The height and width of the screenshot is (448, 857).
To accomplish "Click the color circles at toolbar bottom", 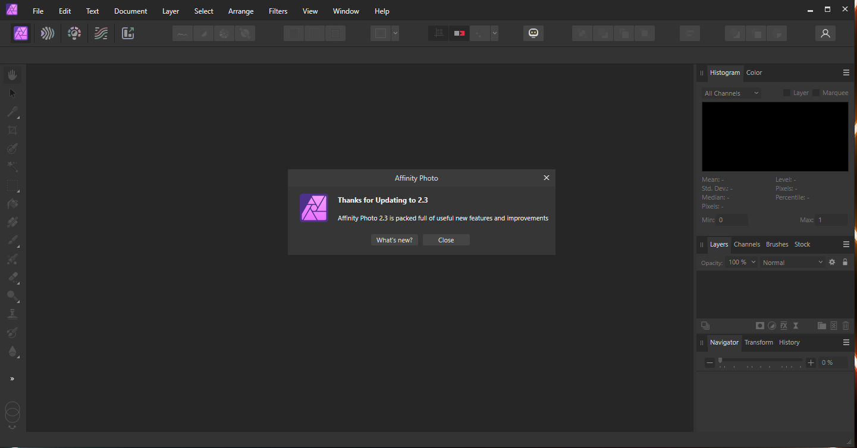I will point(12,412).
